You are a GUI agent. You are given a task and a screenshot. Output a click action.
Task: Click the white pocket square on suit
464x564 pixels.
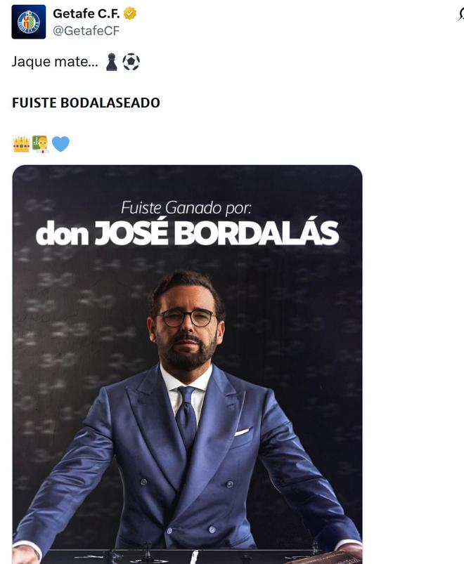242,431
